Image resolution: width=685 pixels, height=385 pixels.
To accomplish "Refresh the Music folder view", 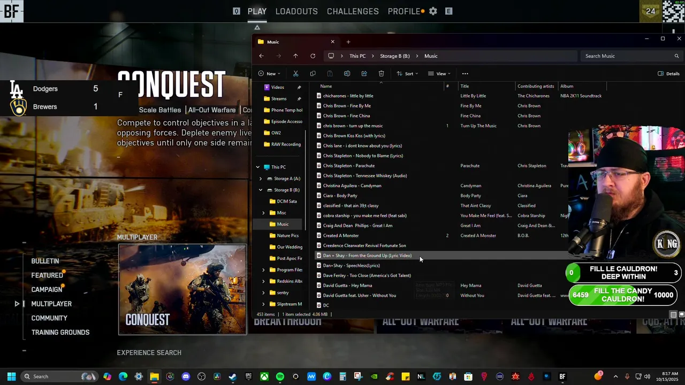I will (x=313, y=56).
